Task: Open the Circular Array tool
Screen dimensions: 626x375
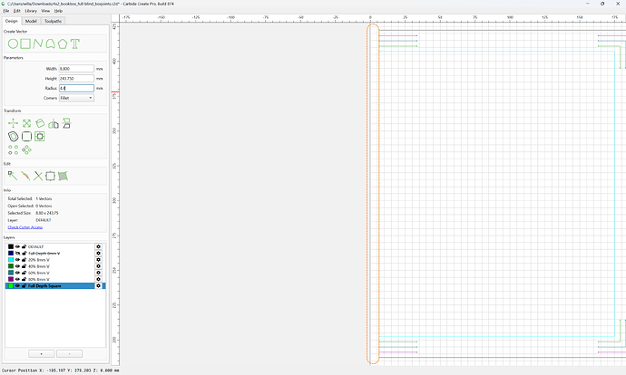Action: point(26,149)
